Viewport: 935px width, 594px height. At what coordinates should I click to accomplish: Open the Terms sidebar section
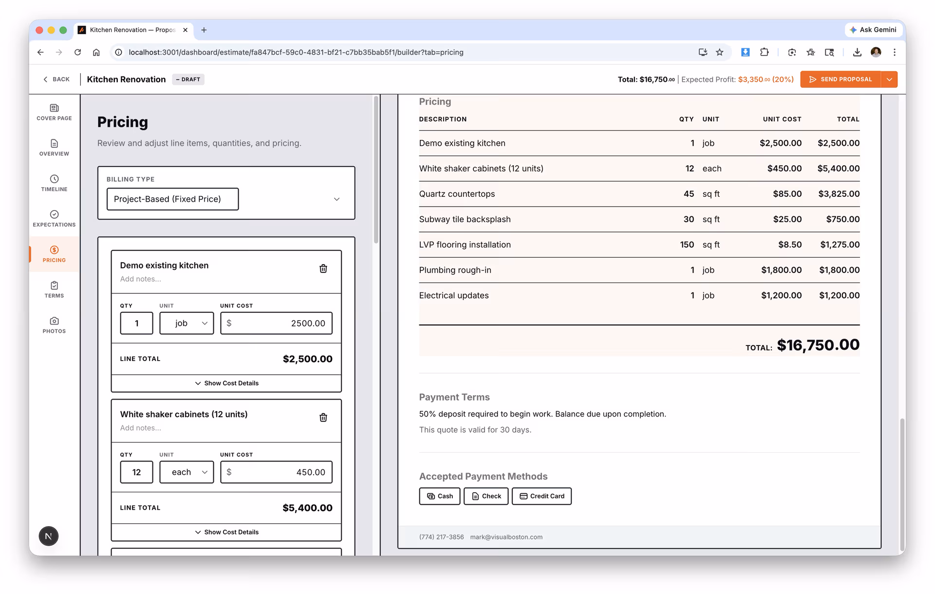[x=54, y=289]
